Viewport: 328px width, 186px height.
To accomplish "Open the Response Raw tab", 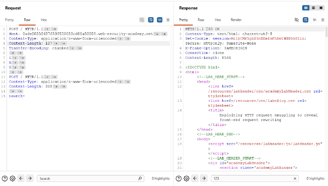I will [201, 20].
